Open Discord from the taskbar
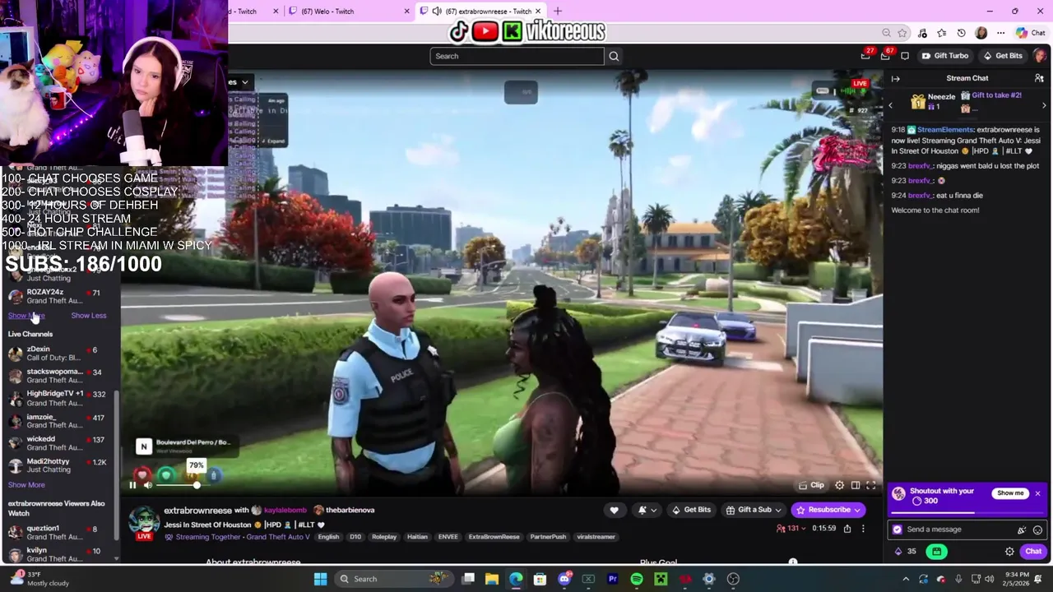This screenshot has height=592, width=1053. coord(564,579)
